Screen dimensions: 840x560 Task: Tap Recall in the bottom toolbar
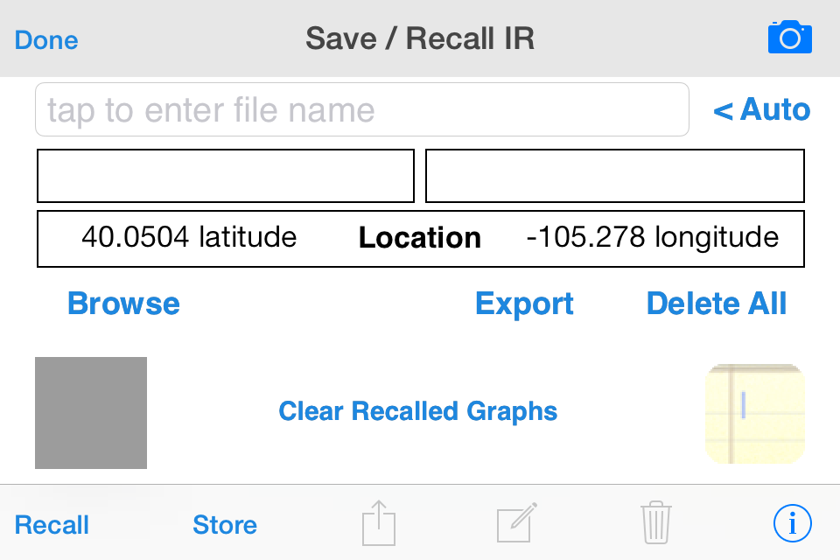[52, 525]
